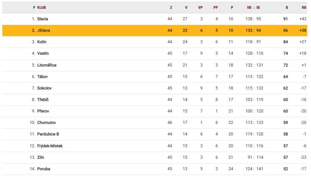Open Poruba team details
311x178 pixels.
click(x=44, y=169)
